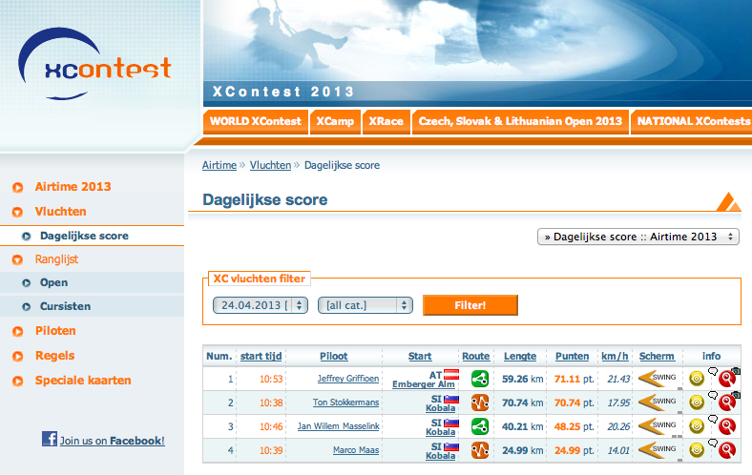The height and width of the screenshot is (475, 752).
Task: Sort table by Route column
Action: [476, 356]
